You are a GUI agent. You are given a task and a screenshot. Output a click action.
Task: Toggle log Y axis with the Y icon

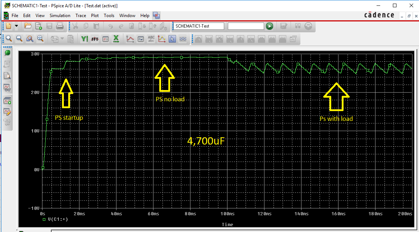[x=85, y=39]
